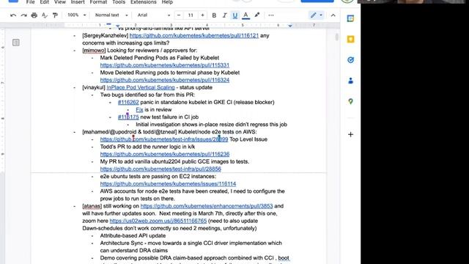Open the kubernetes pull 116236 link
The width and height of the screenshot is (469, 264).
click(x=165, y=154)
